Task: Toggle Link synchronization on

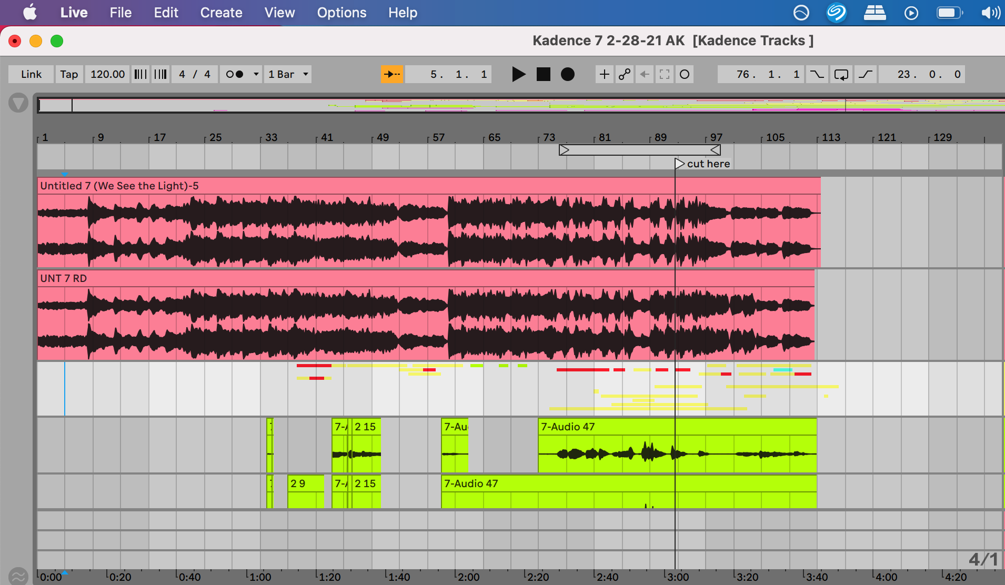Action: coord(30,74)
